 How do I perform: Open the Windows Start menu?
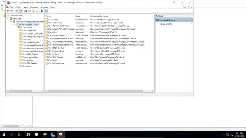(x=4, y=135)
